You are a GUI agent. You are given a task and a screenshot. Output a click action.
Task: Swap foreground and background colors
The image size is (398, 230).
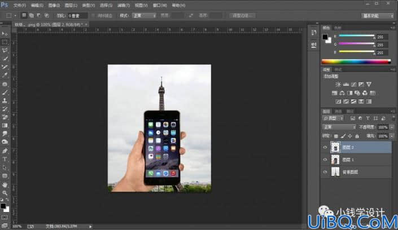pos(7,200)
